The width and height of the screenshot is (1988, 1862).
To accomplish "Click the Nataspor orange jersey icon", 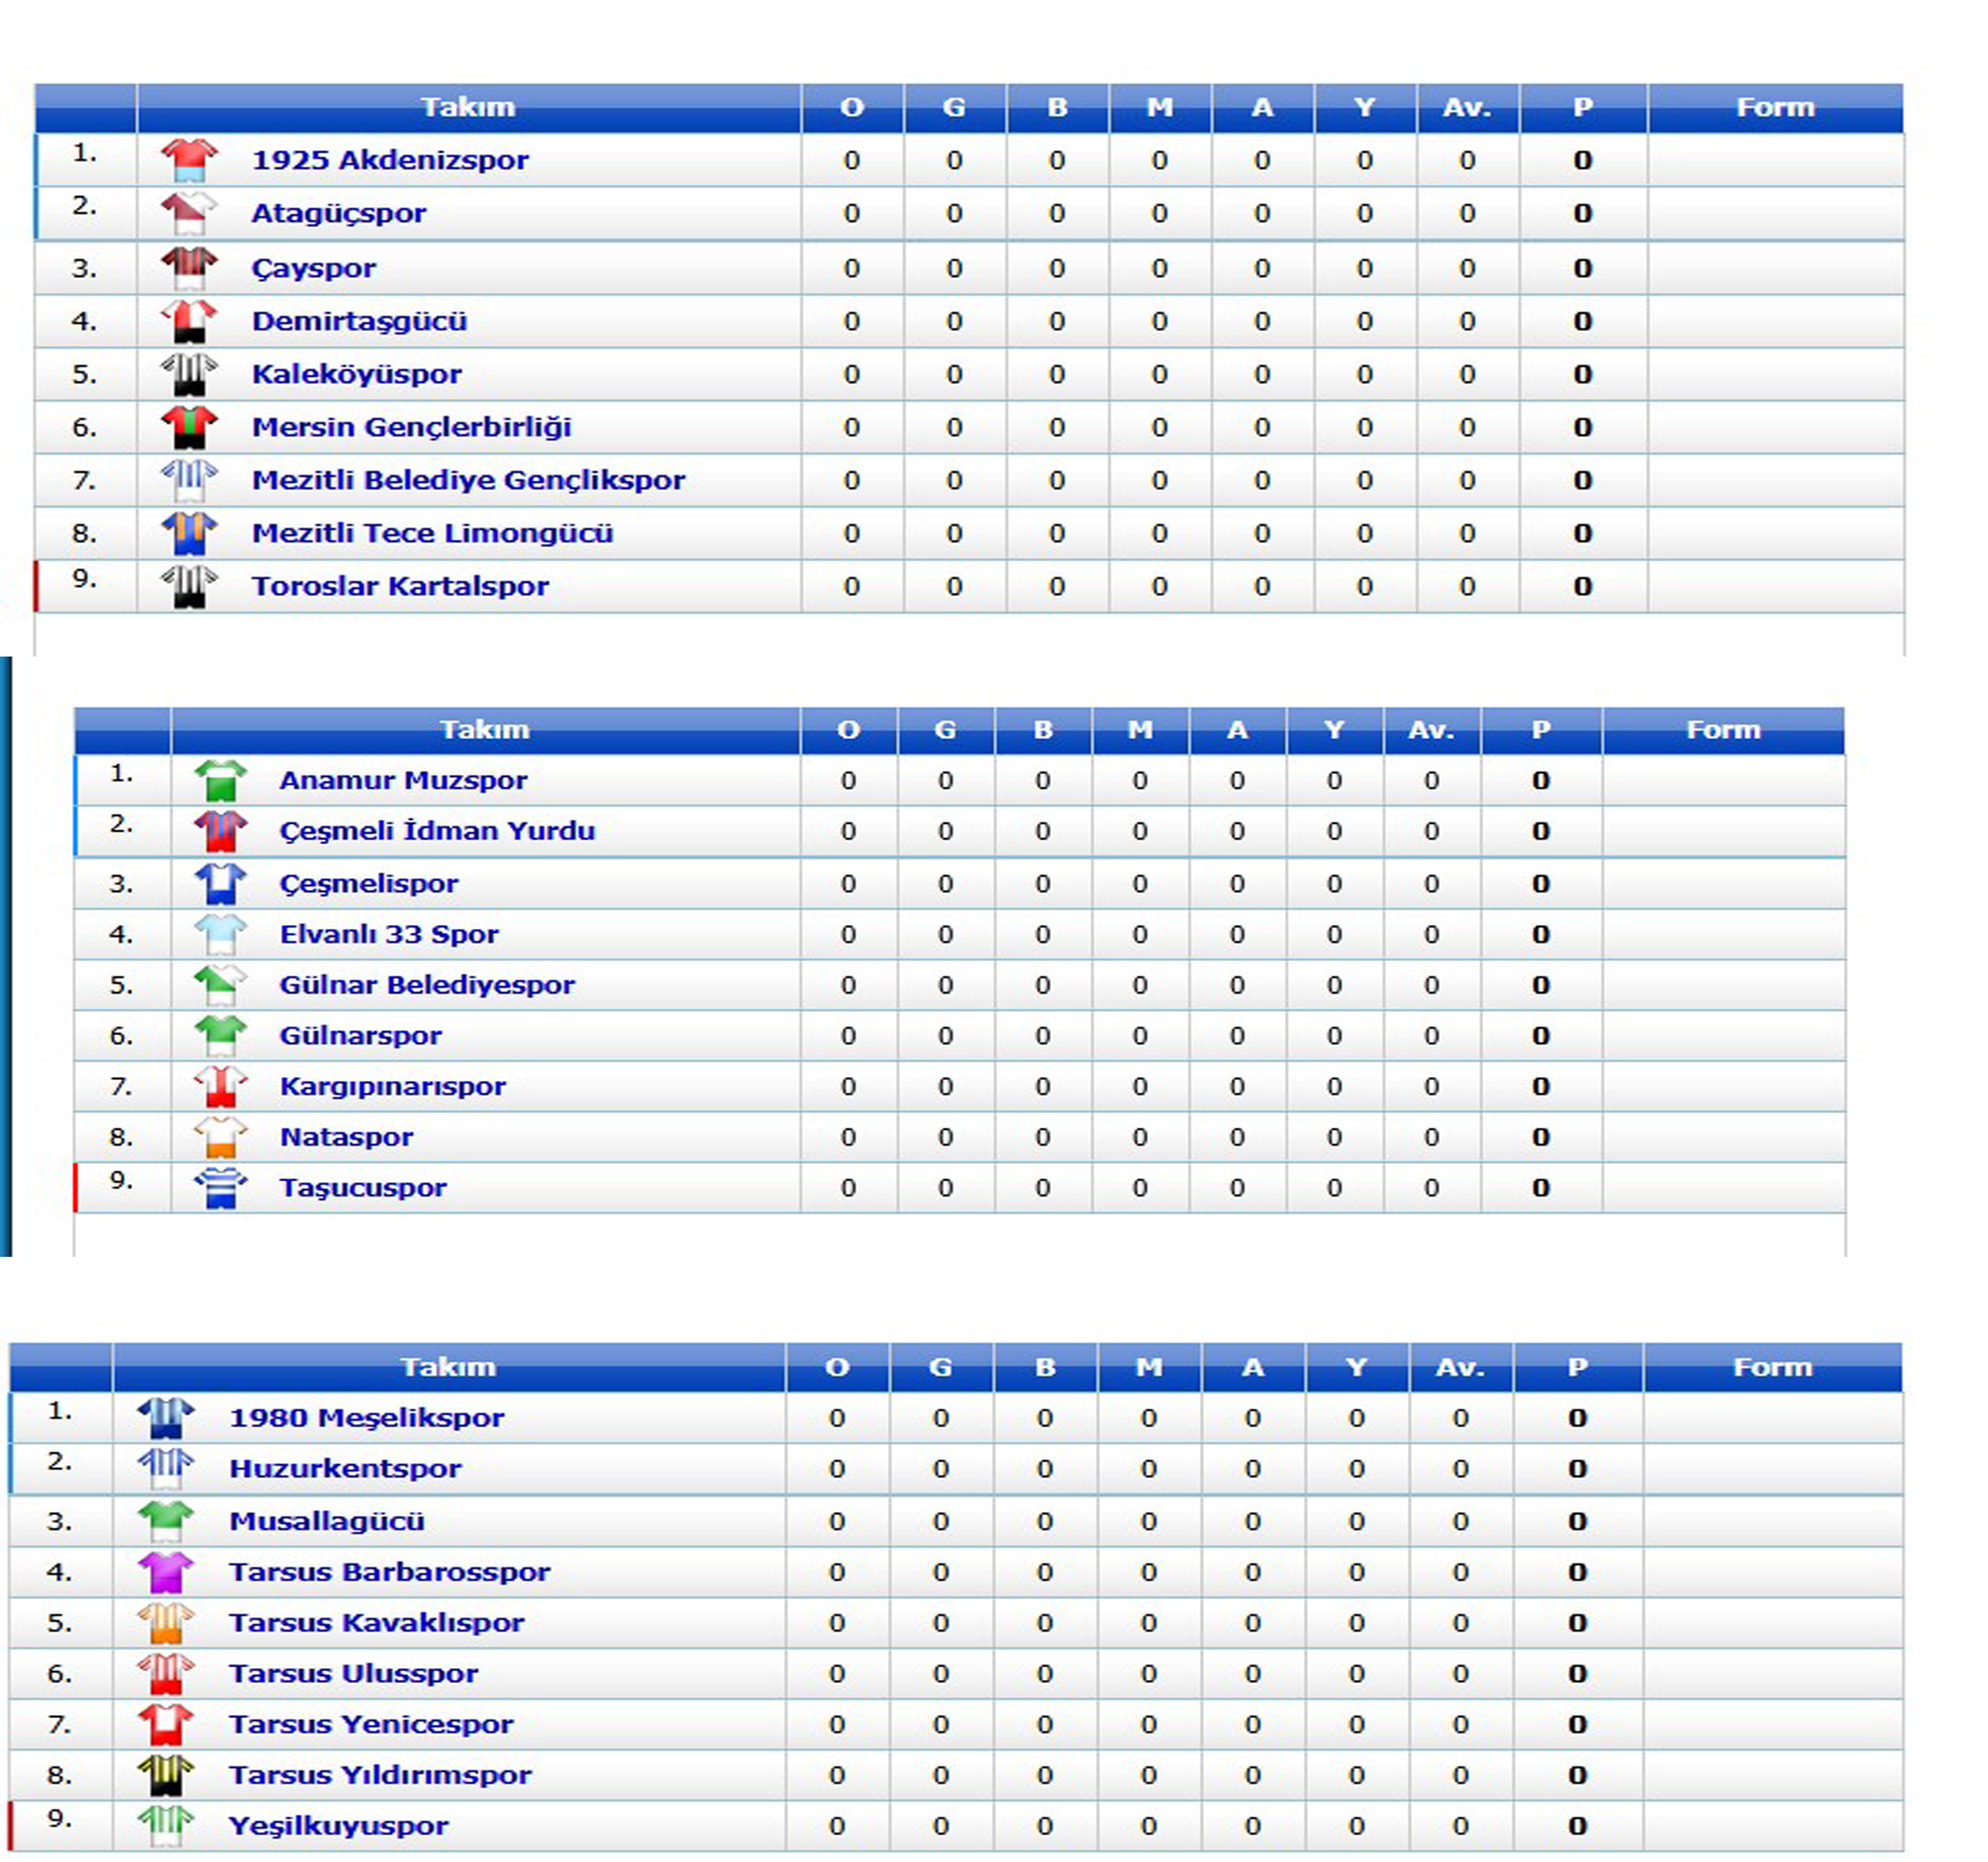I will tap(220, 1137).
